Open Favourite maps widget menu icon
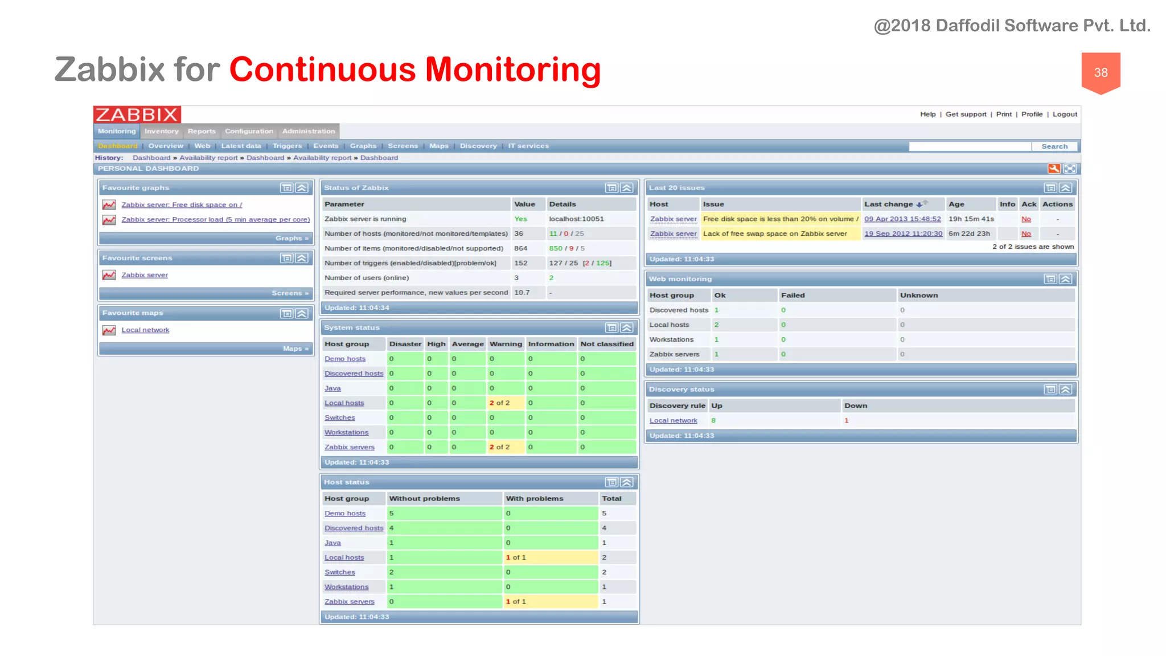This screenshot has height=656, width=1166. click(x=287, y=313)
